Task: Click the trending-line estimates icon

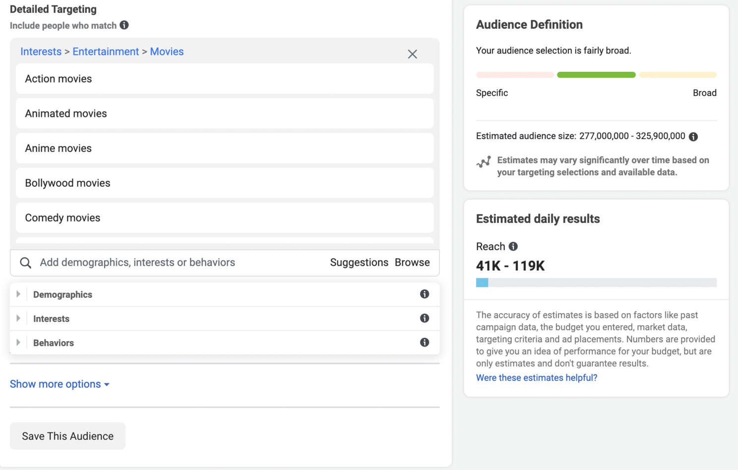Action: click(484, 161)
